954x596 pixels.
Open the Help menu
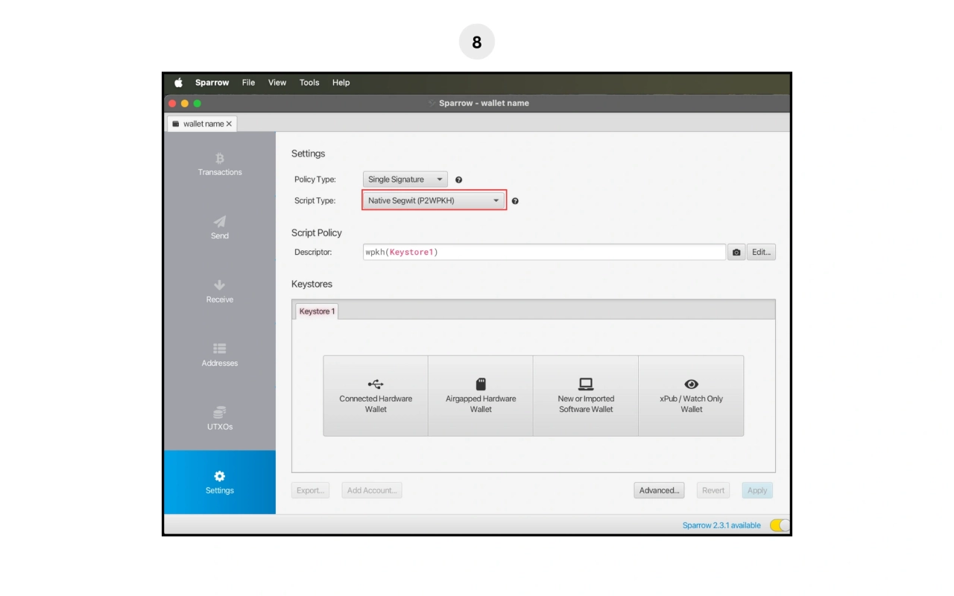pyautogui.click(x=341, y=83)
